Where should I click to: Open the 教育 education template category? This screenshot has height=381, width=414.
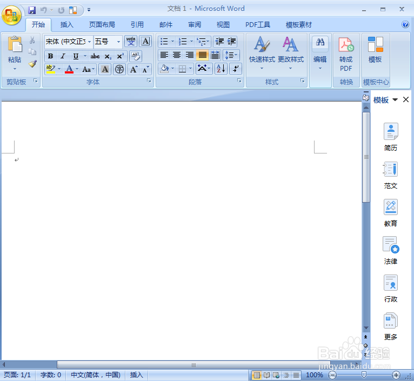[391, 213]
